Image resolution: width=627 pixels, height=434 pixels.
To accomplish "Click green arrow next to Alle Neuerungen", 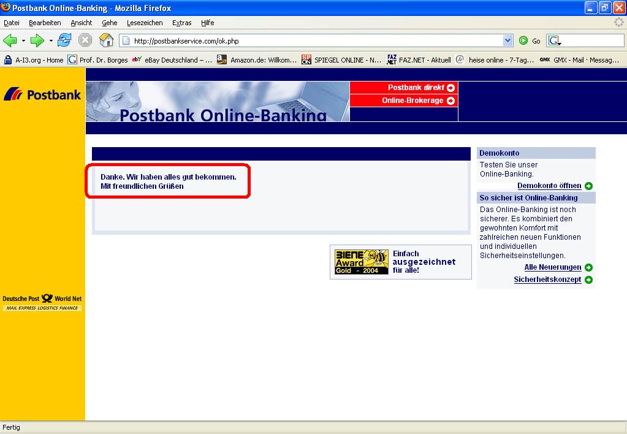I will 588,268.
